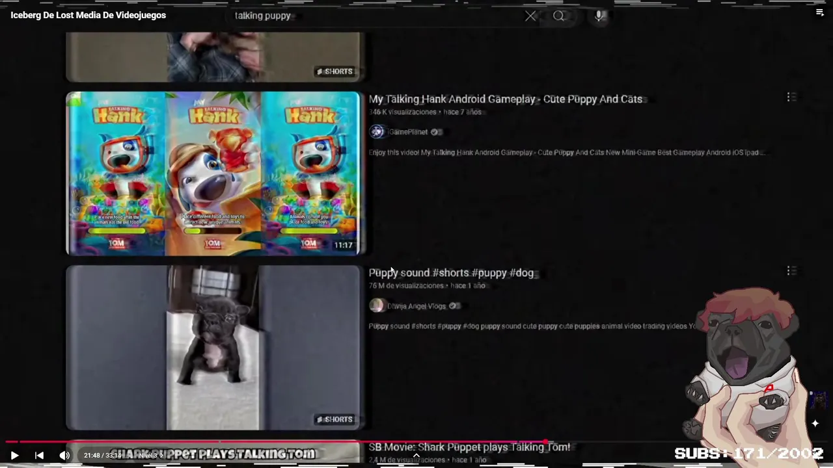Open options menu for Puppy sound video
Screen dimensions: 833x468
[791, 270]
